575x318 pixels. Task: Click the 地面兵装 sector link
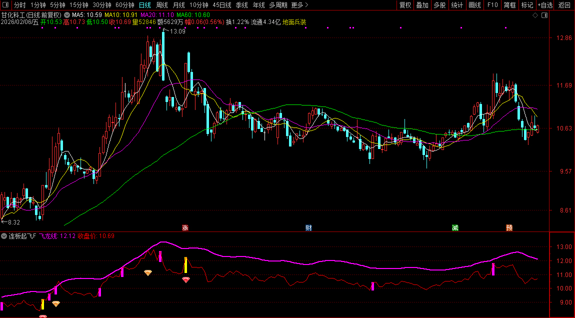click(294, 22)
